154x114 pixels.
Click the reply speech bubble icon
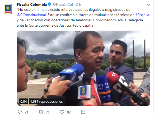pyautogui.click(x=20, y=112)
